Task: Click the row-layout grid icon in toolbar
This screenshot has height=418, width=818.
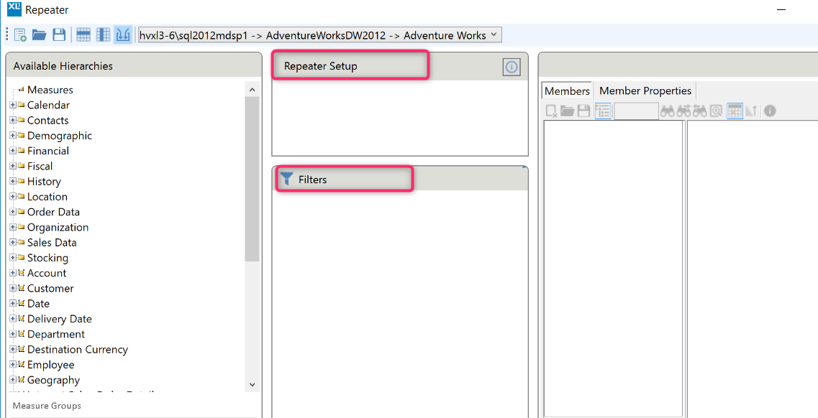Action: coord(83,35)
